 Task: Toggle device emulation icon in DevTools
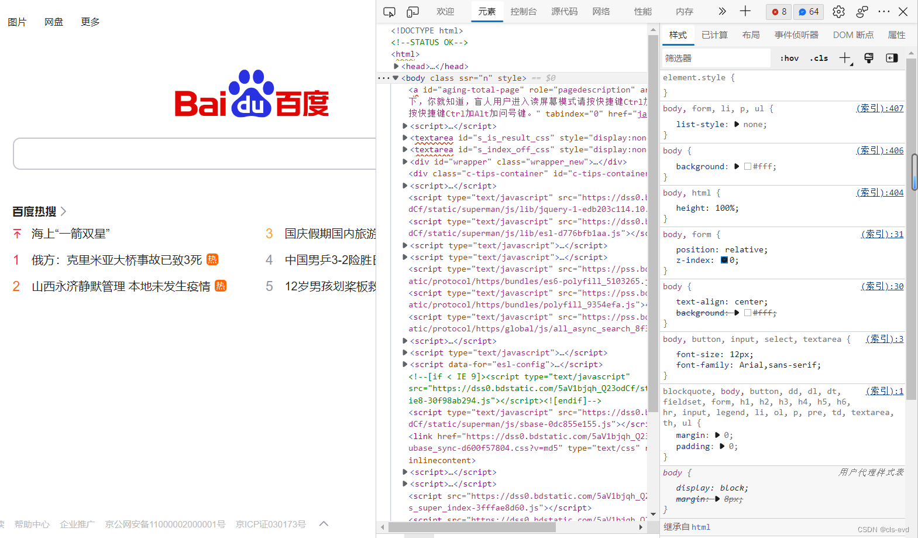tap(413, 12)
